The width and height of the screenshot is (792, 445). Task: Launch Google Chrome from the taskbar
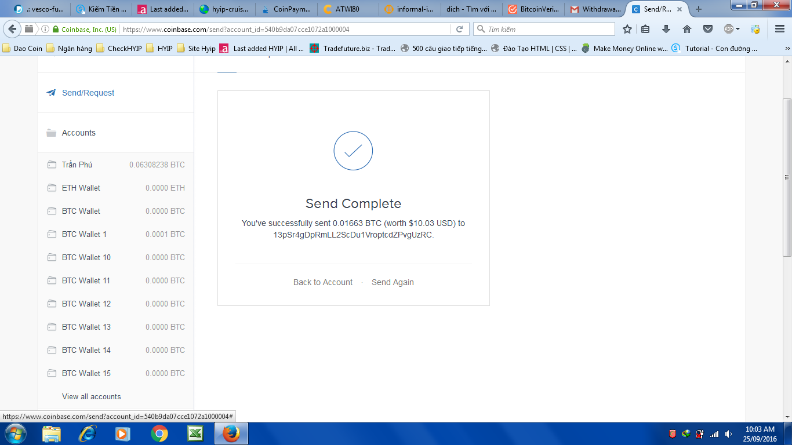[159, 433]
